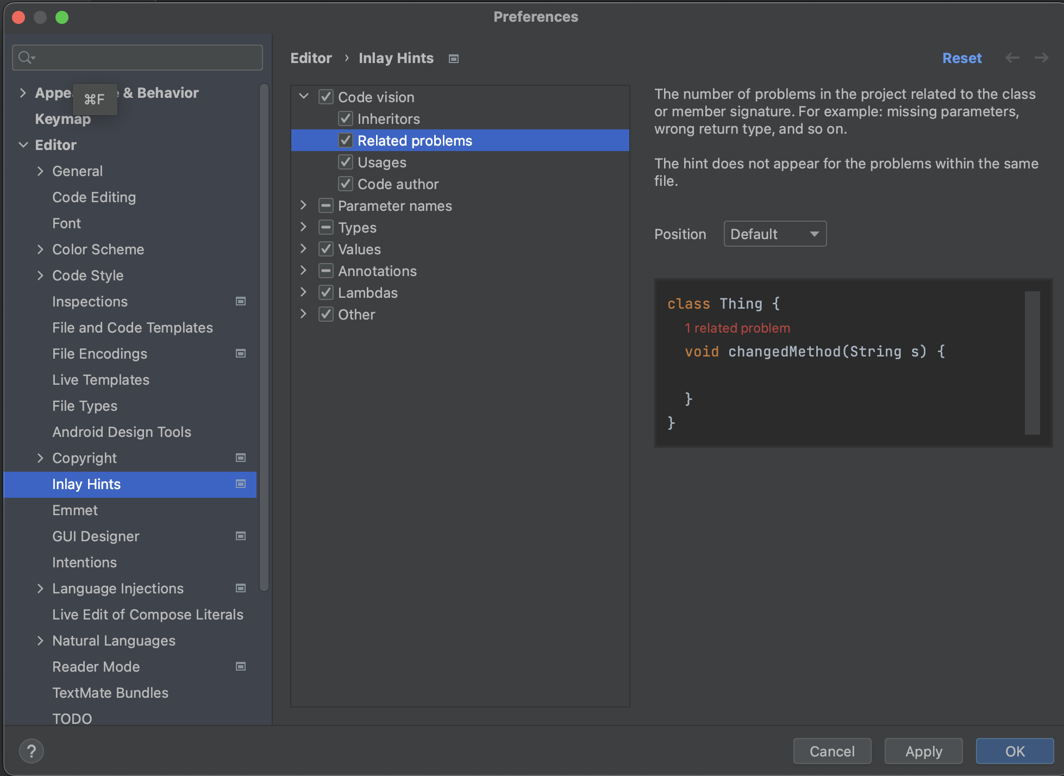This screenshot has height=776, width=1064.
Task: Uncheck the Inheritors checkbox
Action: (346, 118)
